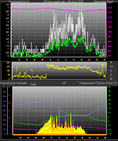Select hour 22 on bottom chart time axis
This screenshot has width=118, height=141.
[97, 138]
